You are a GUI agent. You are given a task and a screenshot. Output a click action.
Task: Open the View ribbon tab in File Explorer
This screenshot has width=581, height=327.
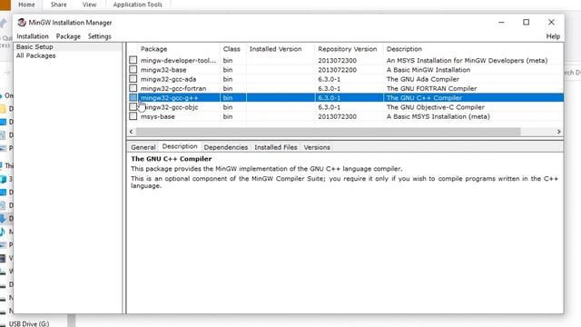pyautogui.click(x=89, y=5)
